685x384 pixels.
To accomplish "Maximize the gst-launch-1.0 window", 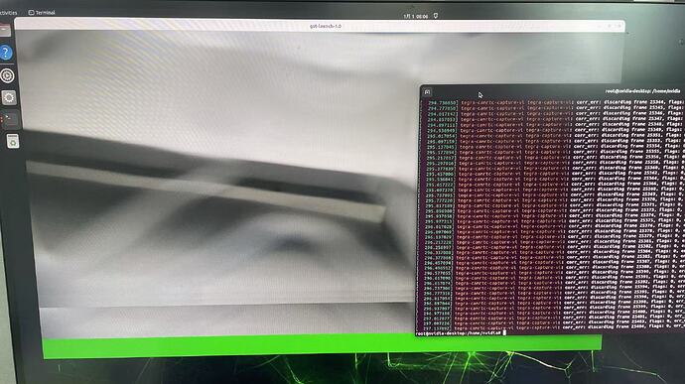I will [609, 26].
